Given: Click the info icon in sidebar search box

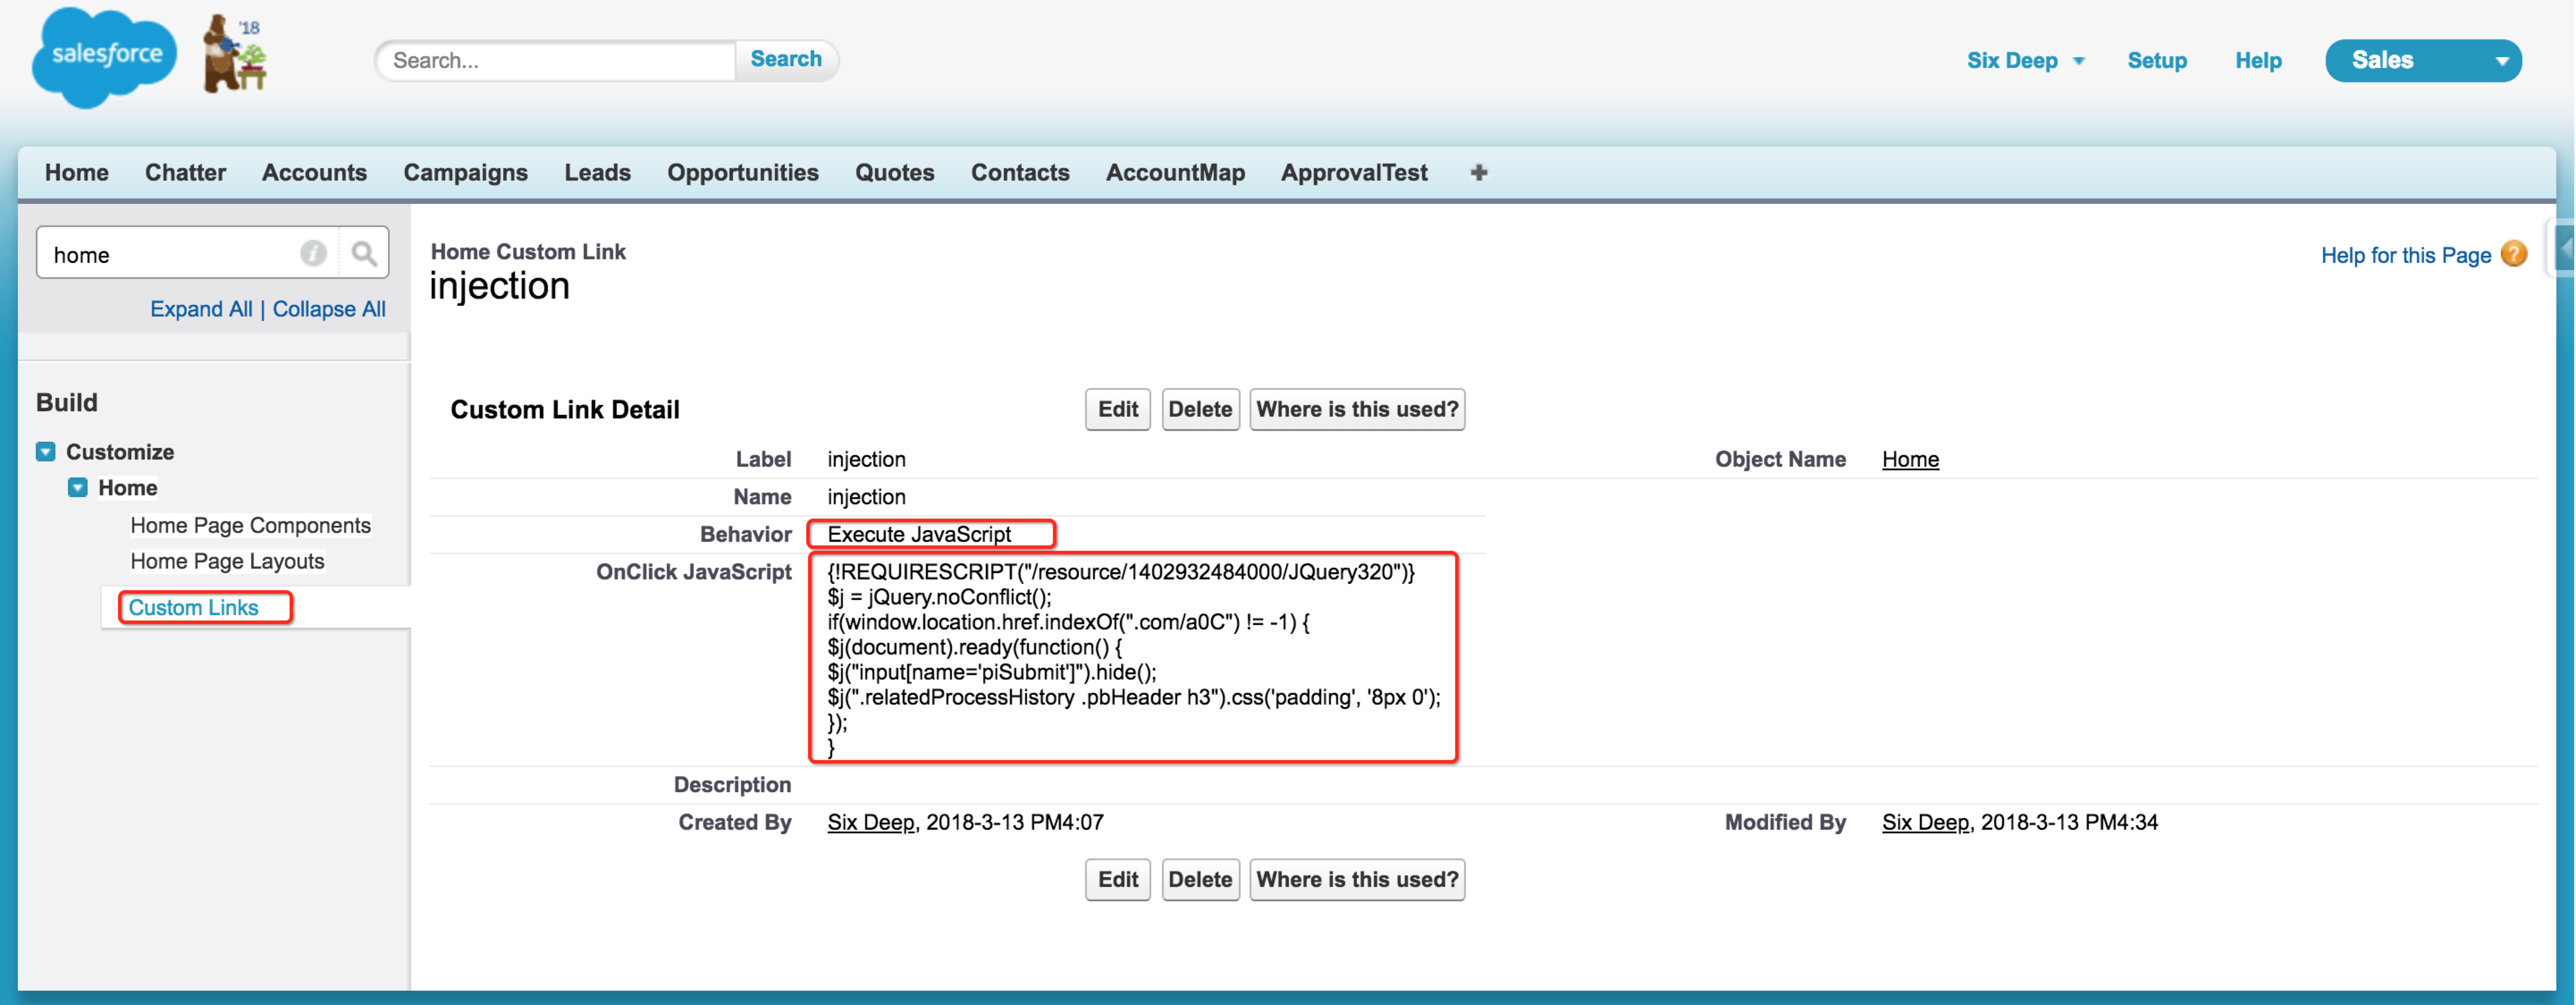Looking at the screenshot, I should [313, 254].
